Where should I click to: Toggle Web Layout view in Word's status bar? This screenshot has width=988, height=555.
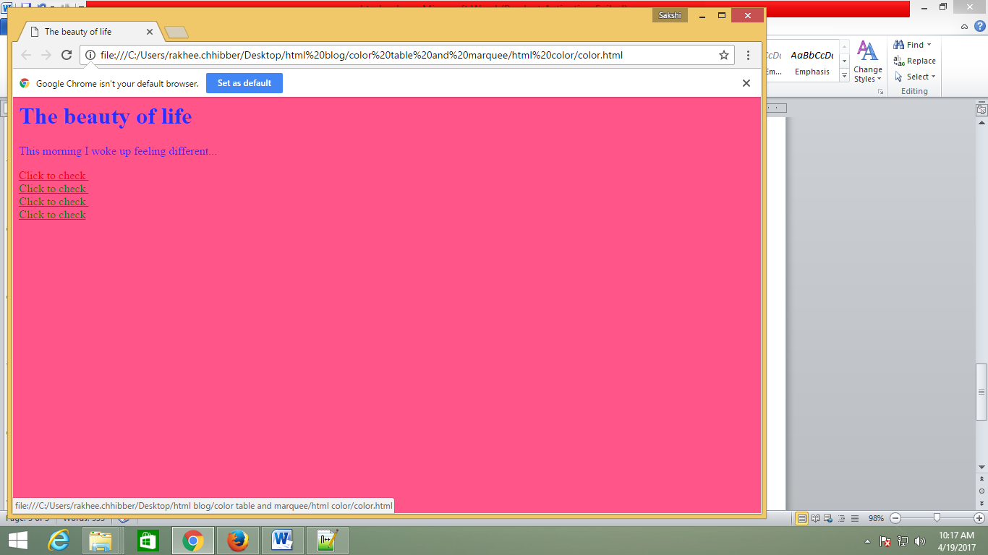point(827,518)
